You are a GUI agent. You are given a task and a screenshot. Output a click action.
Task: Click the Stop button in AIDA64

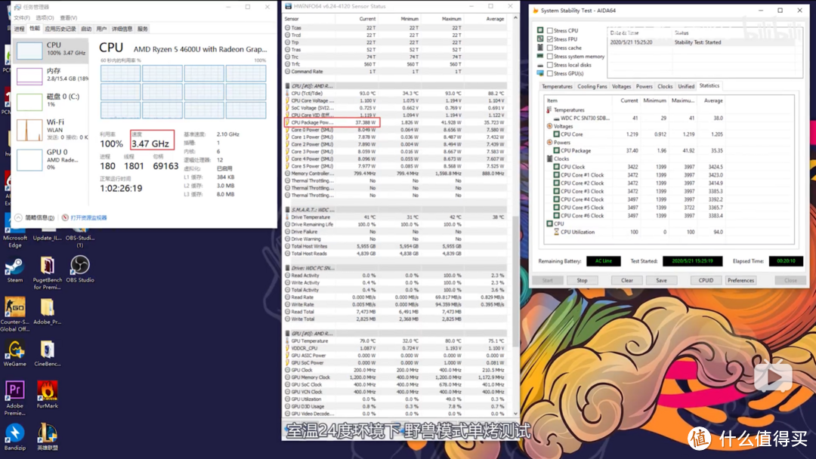pyautogui.click(x=582, y=281)
